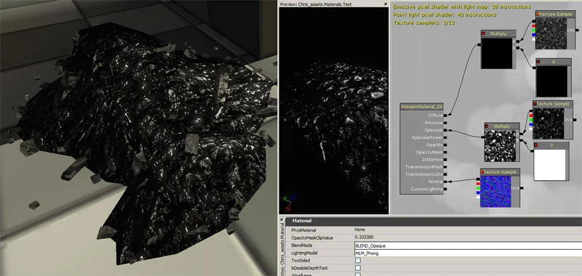Select the constant 3 node title

(551, 145)
